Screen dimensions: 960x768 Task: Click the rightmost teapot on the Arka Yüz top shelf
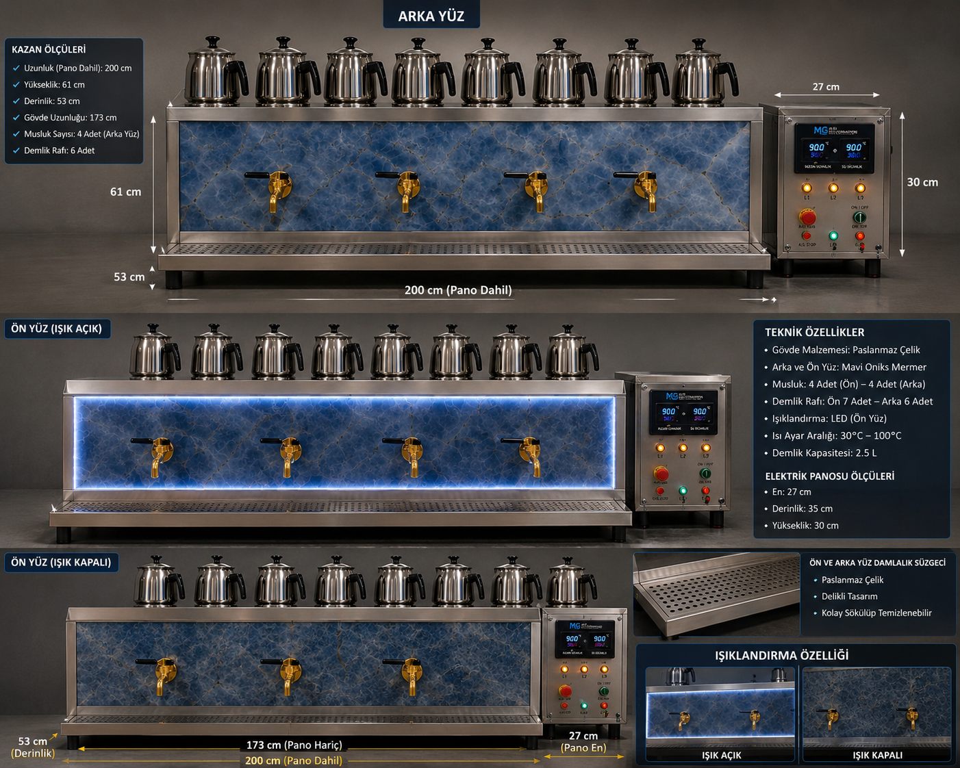705,73
